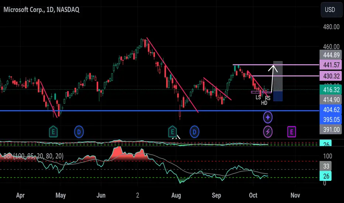The image size is (344, 203).
Task: Click the Jun label on time axis
Action: point(101,195)
